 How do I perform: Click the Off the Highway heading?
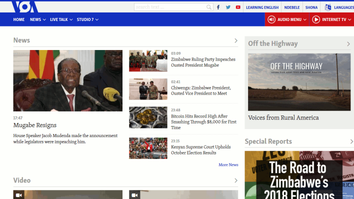point(272,43)
